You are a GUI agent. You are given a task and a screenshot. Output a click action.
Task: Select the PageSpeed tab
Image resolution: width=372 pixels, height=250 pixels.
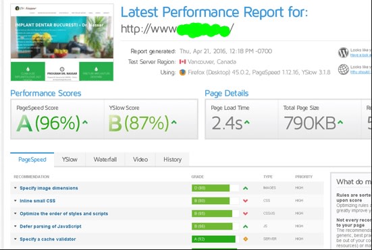point(32,160)
